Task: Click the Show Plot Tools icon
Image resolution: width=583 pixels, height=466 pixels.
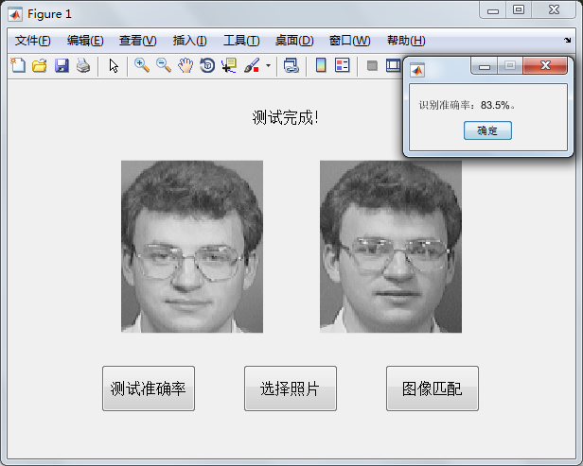Action: point(393,65)
